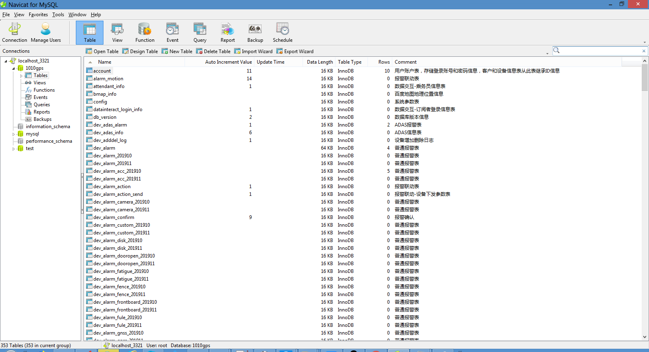649x352 pixels.
Task: Expand the test database node
Action: click(13, 149)
